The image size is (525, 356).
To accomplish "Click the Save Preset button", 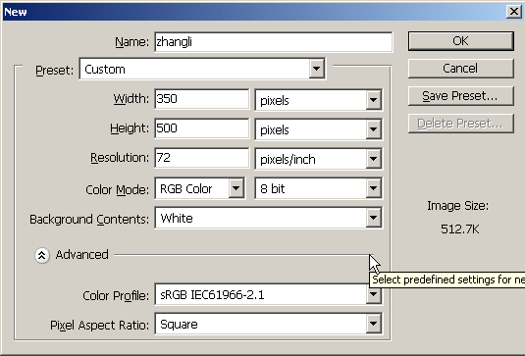I will [460, 96].
